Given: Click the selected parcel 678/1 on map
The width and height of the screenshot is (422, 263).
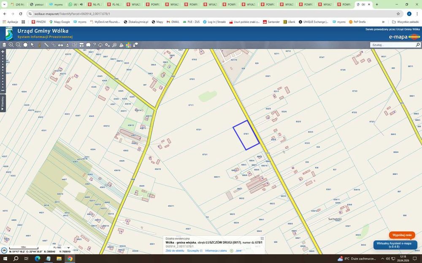Looking at the screenshot, I should point(246,134).
